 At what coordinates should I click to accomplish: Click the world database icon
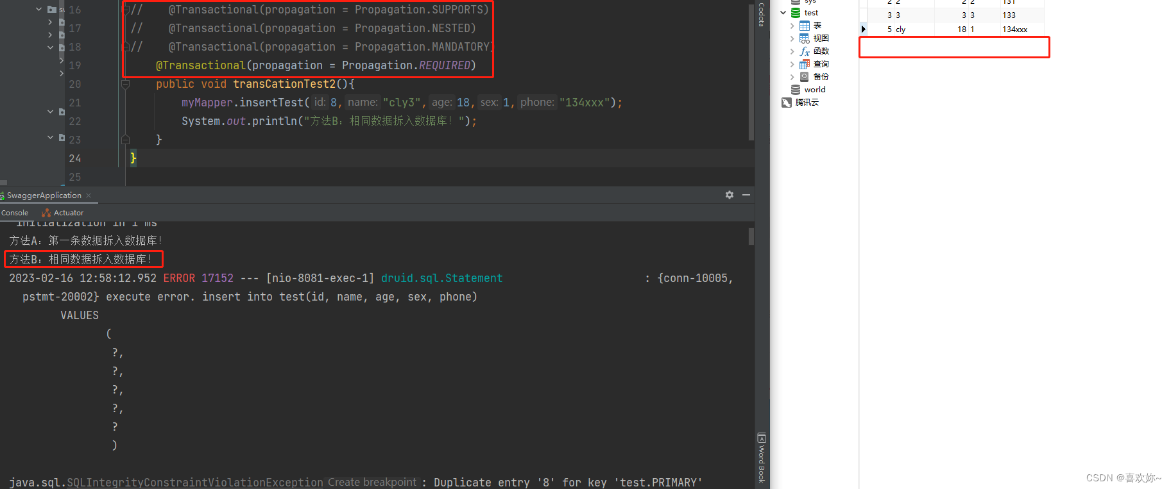click(x=796, y=90)
